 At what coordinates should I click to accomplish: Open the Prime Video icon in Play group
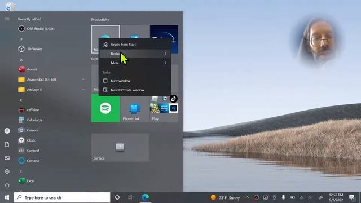(164, 108)
